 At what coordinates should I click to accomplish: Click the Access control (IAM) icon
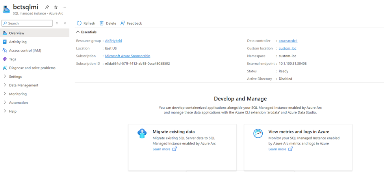(x=5, y=50)
